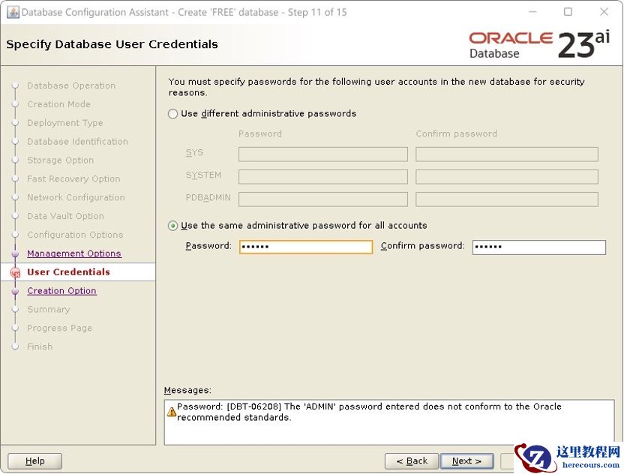Click the Oracle Database 23ai logo
Viewport: 624px width, 474px height.
(x=539, y=45)
